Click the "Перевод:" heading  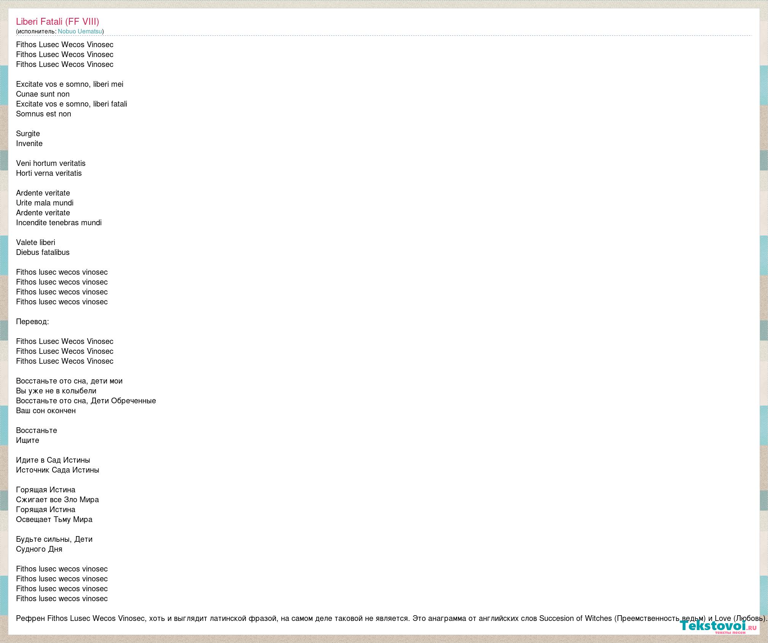pyautogui.click(x=32, y=321)
